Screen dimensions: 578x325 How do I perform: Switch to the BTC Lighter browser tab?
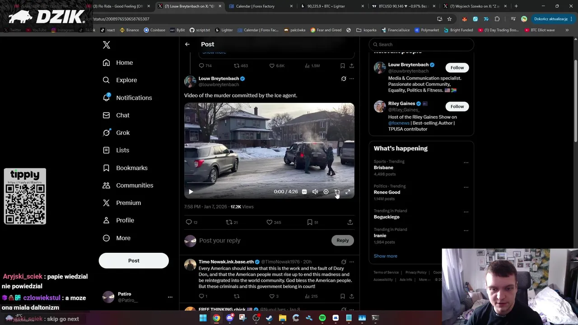(332, 6)
